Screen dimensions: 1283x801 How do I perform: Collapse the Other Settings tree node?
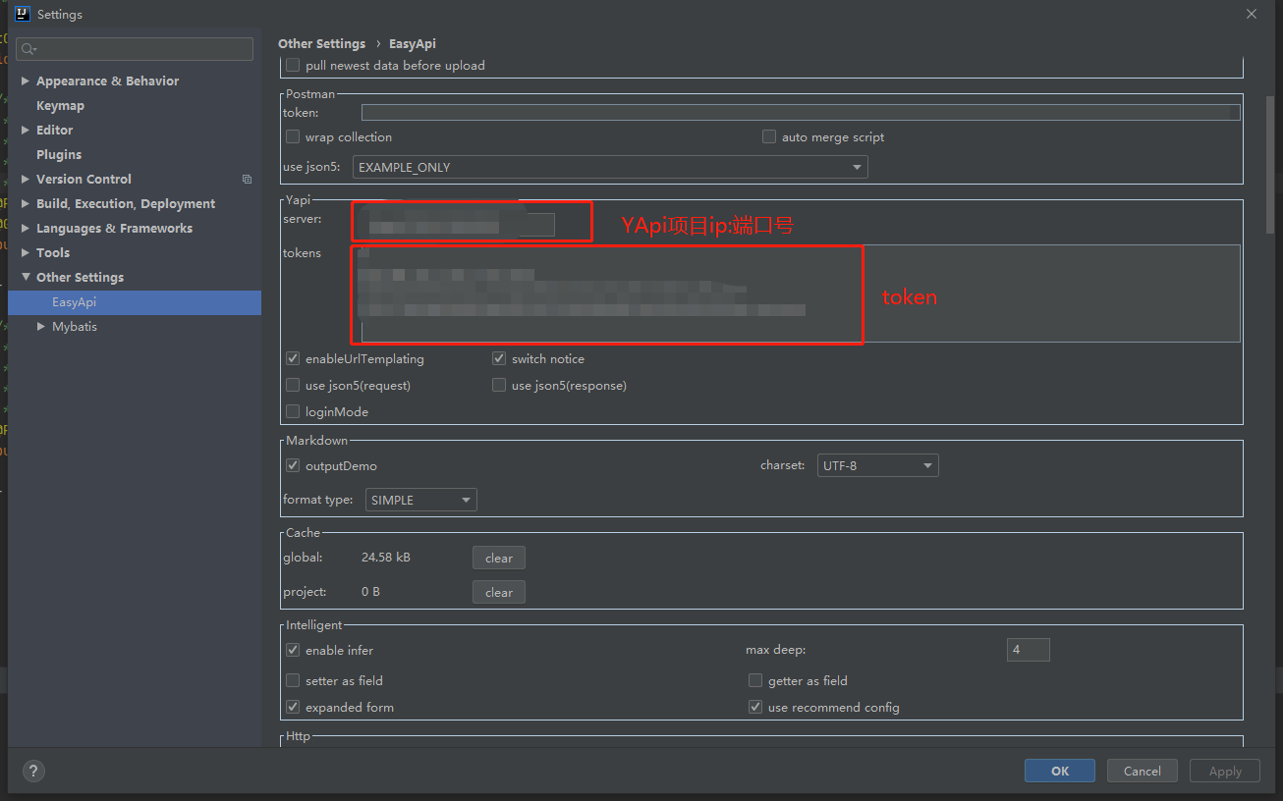coord(26,278)
